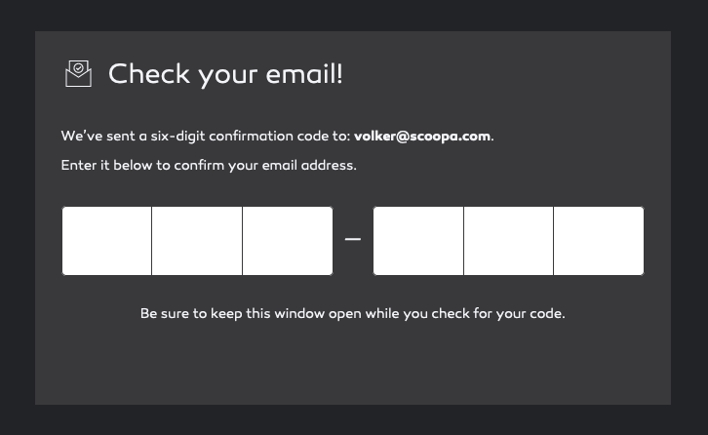Focus the first digit box of the code
The height and width of the screenshot is (435, 708).
[107, 241]
